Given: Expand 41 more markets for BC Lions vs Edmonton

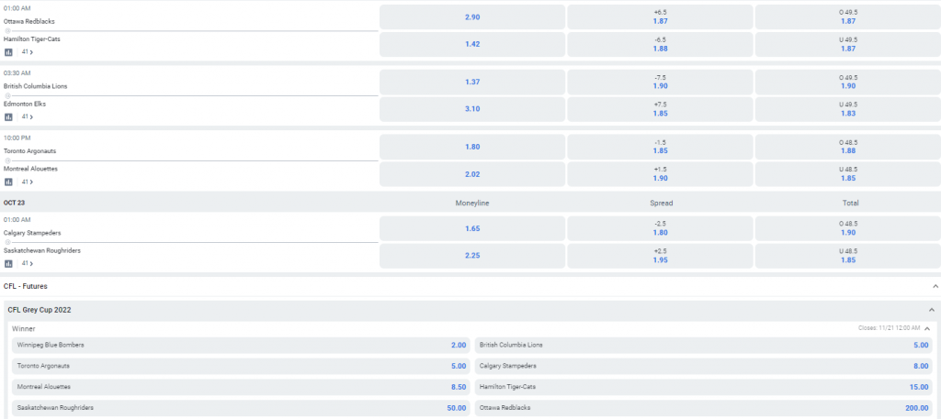Looking at the screenshot, I should (27, 116).
